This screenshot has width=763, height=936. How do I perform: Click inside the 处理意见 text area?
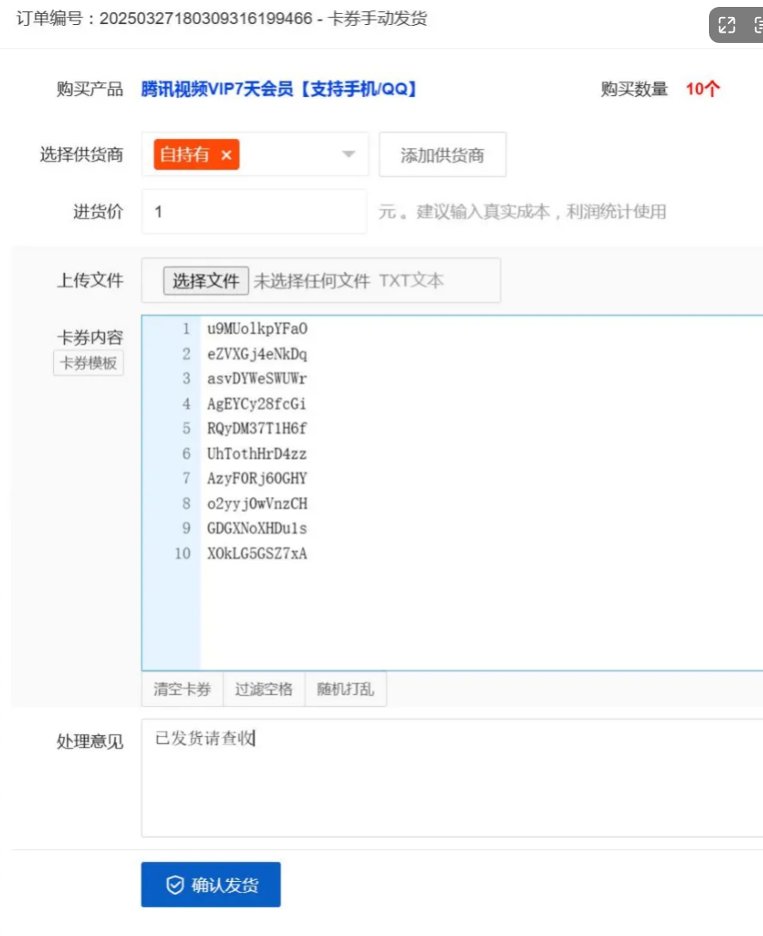[452, 778]
